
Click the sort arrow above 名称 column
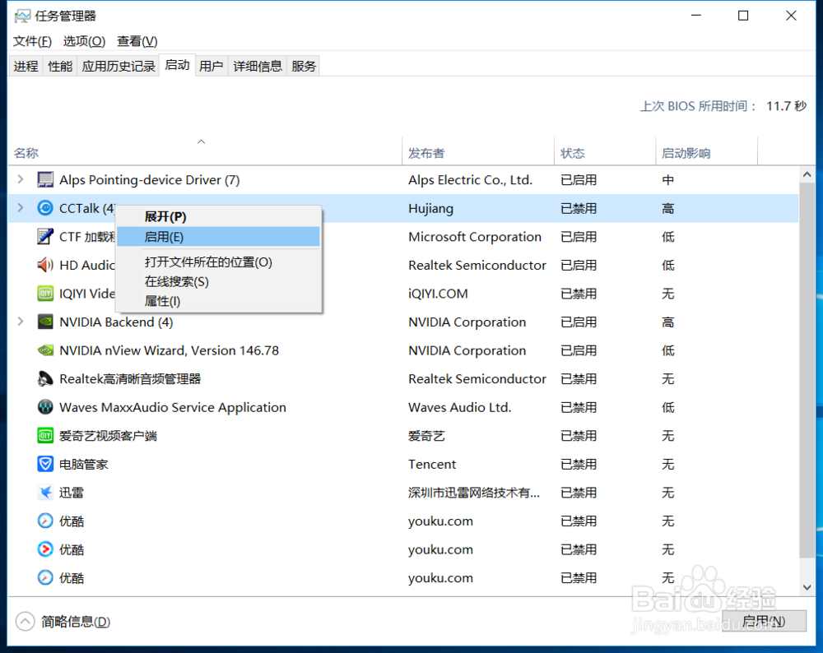tap(201, 141)
